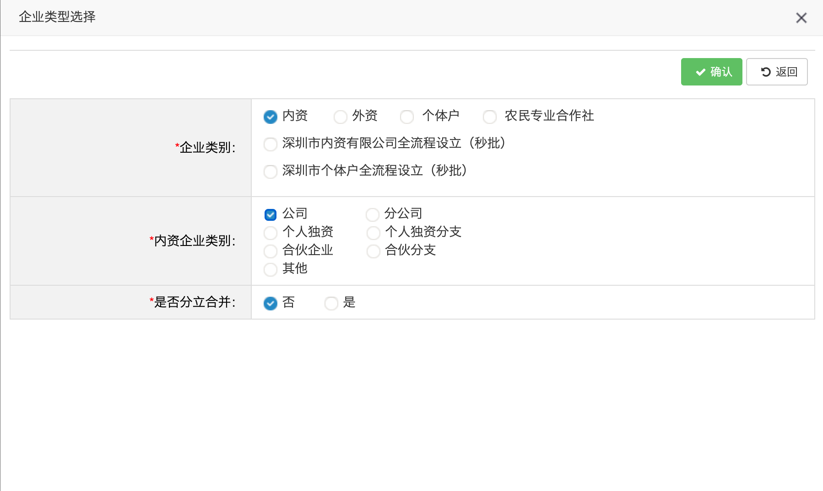Image resolution: width=823 pixels, height=491 pixels.
Task: Click the 企业类型选择 dialog title
Action: click(57, 17)
